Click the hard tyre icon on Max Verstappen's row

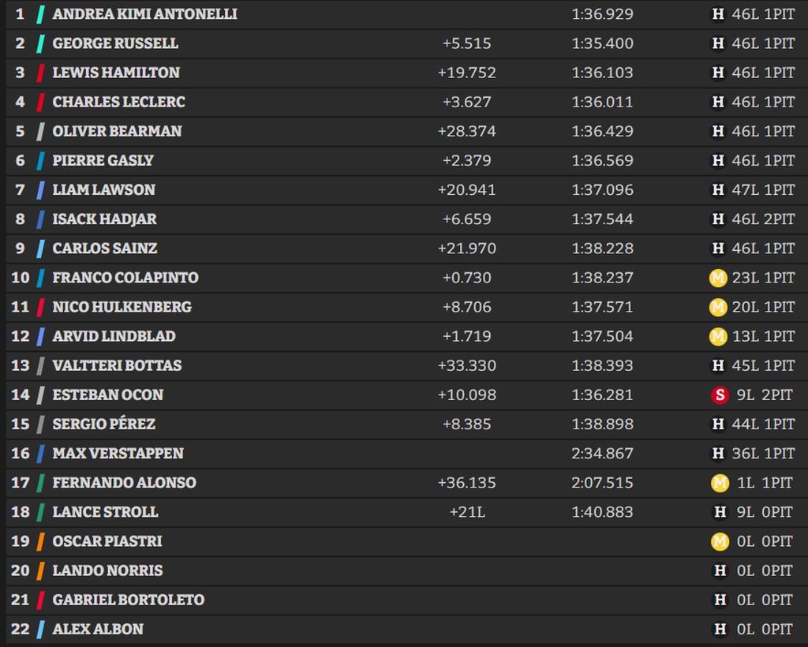[x=718, y=453]
